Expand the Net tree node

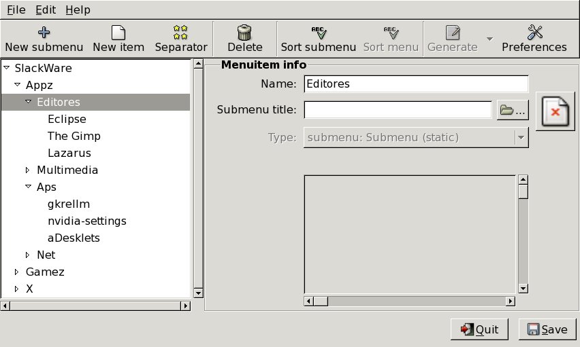coord(28,255)
